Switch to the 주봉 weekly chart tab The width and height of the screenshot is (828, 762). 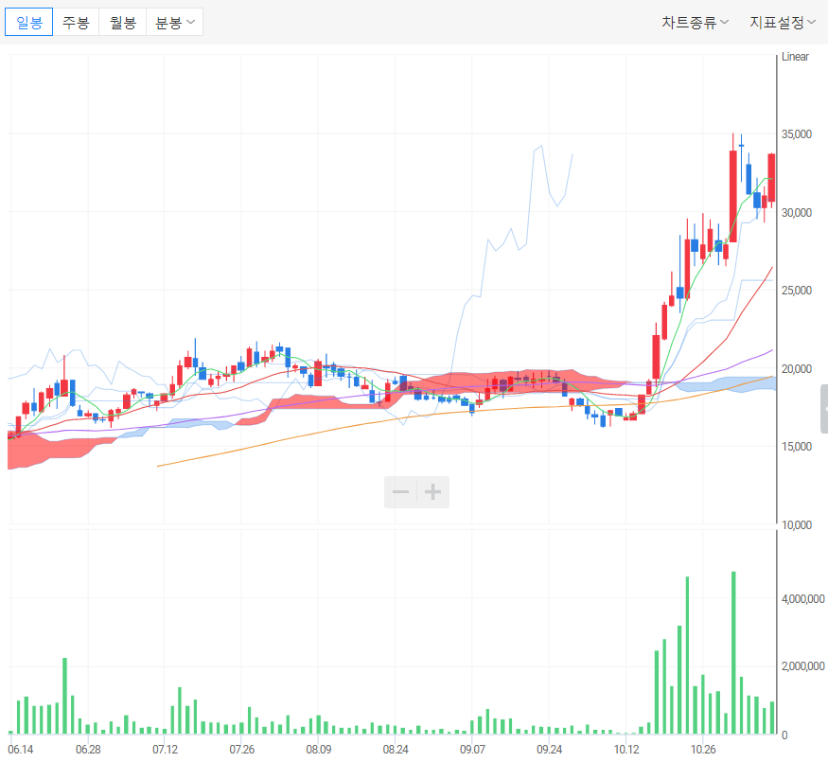coord(76,22)
